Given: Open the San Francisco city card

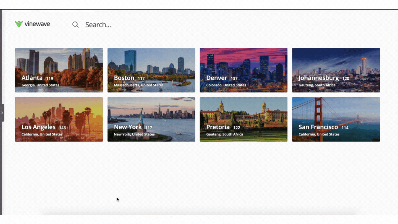Looking at the screenshot, I should point(336,119).
